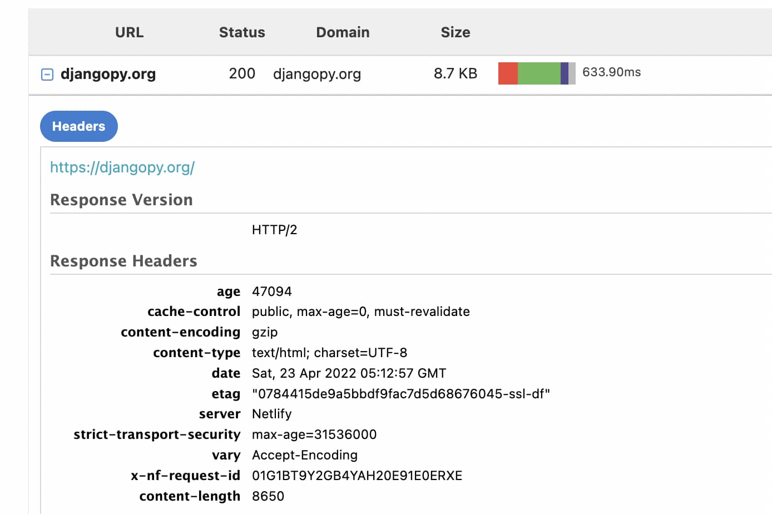772x514 pixels.
Task: Select the gzip value
Action: click(x=265, y=333)
